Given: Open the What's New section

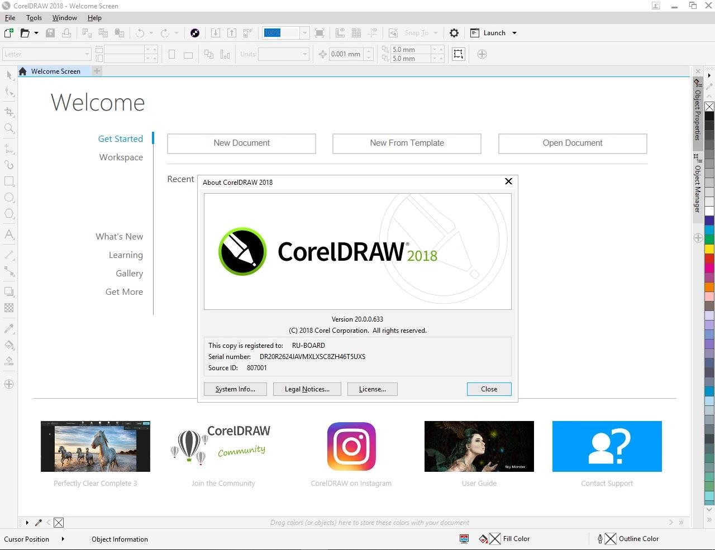Looking at the screenshot, I should (x=119, y=237).
